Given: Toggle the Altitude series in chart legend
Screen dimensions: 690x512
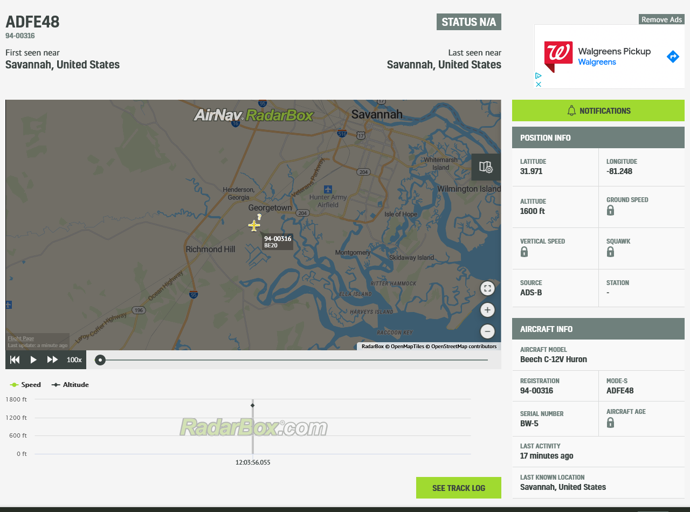Looking at the screenshot, I should click(x=70, y=384).
